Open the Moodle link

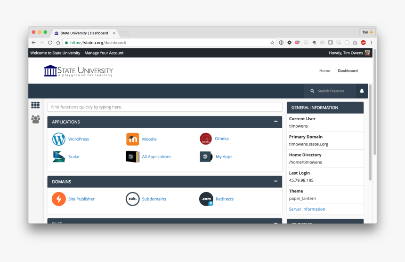[149, 139]
